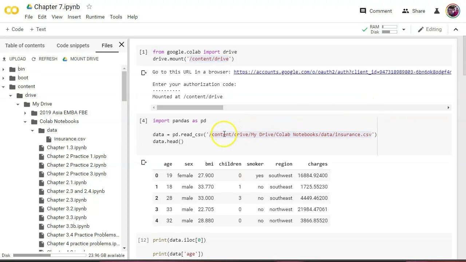Click right arrow of output scrollbar
Screen dimensions: 466x262
pyautogui.click(x=449, y=107)
